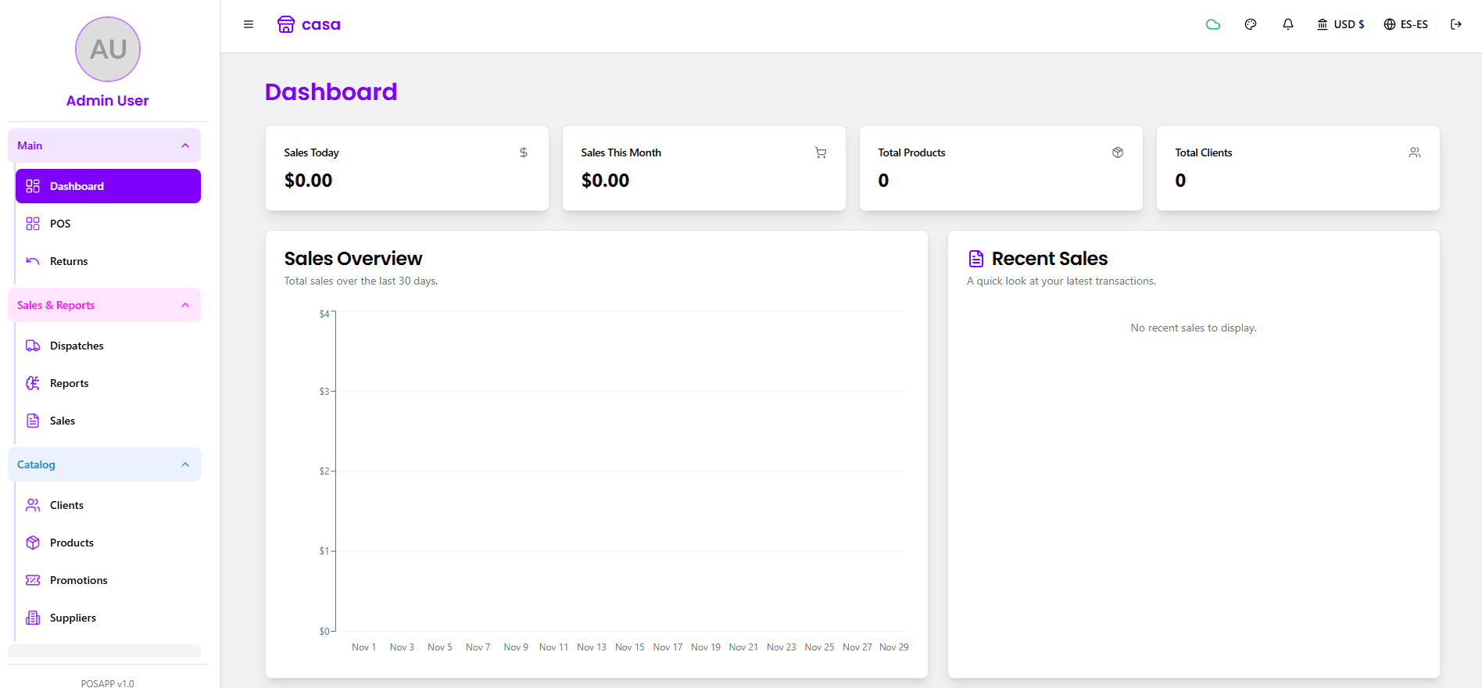
Task: Click the Dashboard grid icon in sidebar
Action: (33, 186)
